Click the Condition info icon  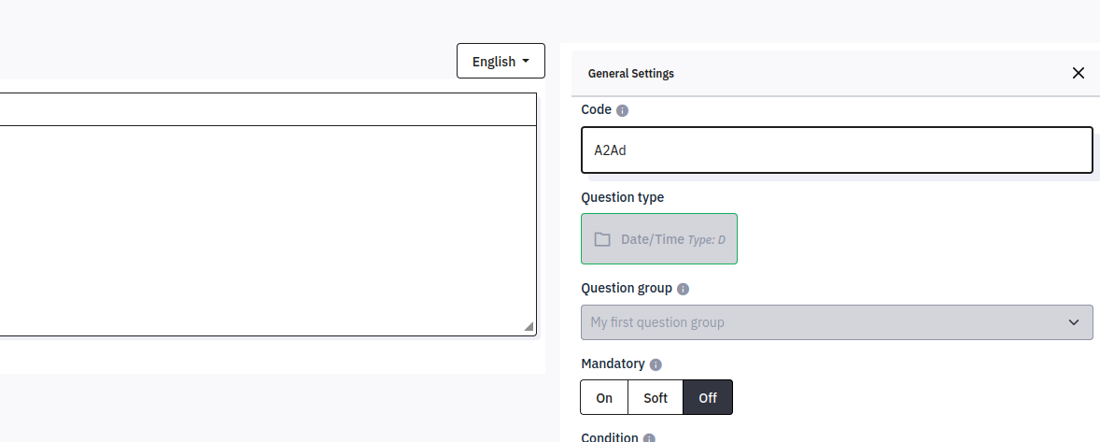[x=649, y=438]
